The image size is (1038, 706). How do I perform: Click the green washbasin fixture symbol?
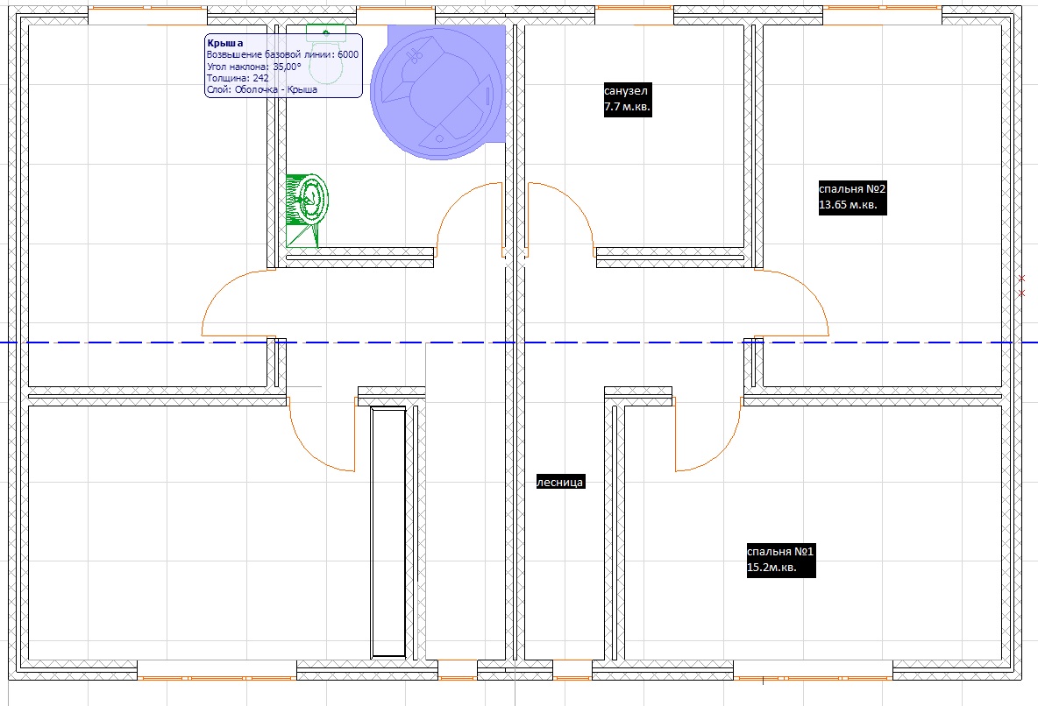[307, 210]
